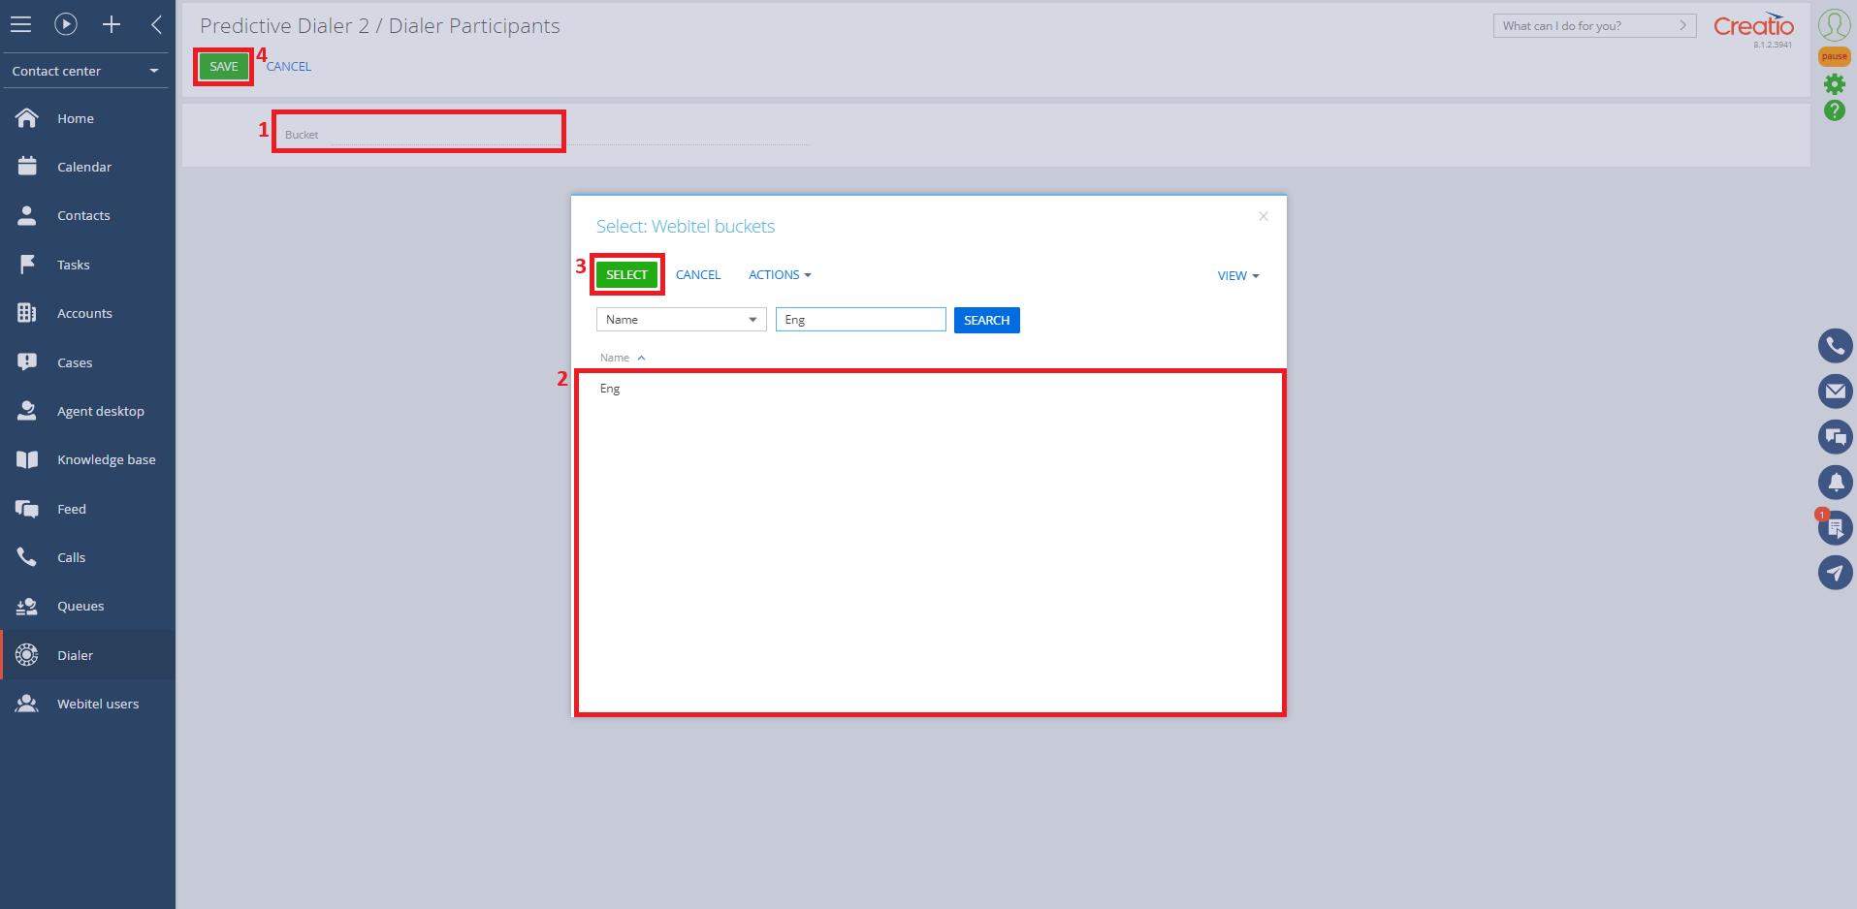Open the system designer gear icon
The height and width of the screenshot is (909, 1857).
[1835, 84]
